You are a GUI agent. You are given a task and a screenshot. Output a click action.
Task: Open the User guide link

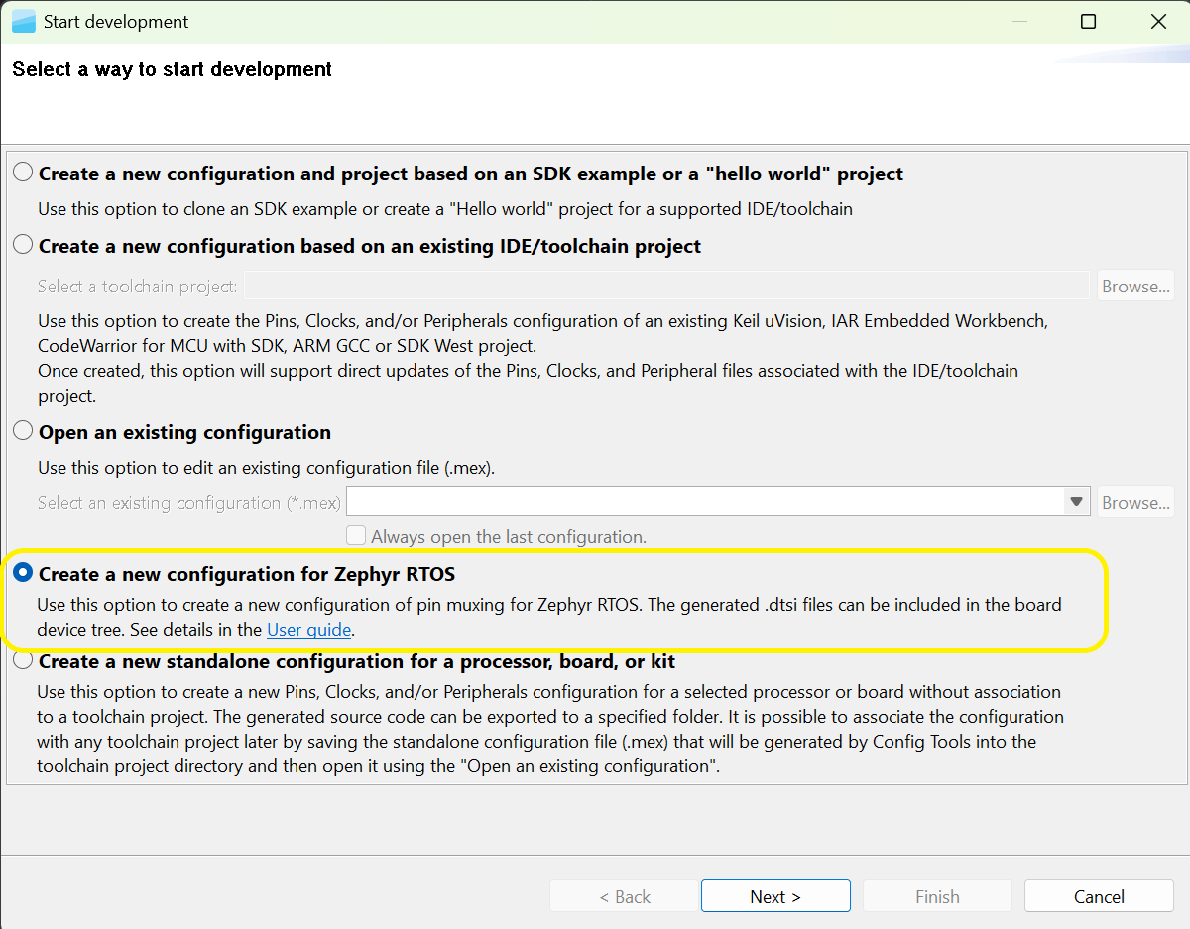coord(308,629)
